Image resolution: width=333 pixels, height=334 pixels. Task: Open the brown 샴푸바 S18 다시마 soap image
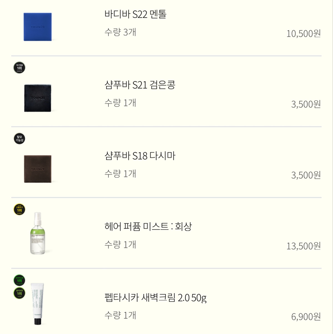[x=37, y=169]
